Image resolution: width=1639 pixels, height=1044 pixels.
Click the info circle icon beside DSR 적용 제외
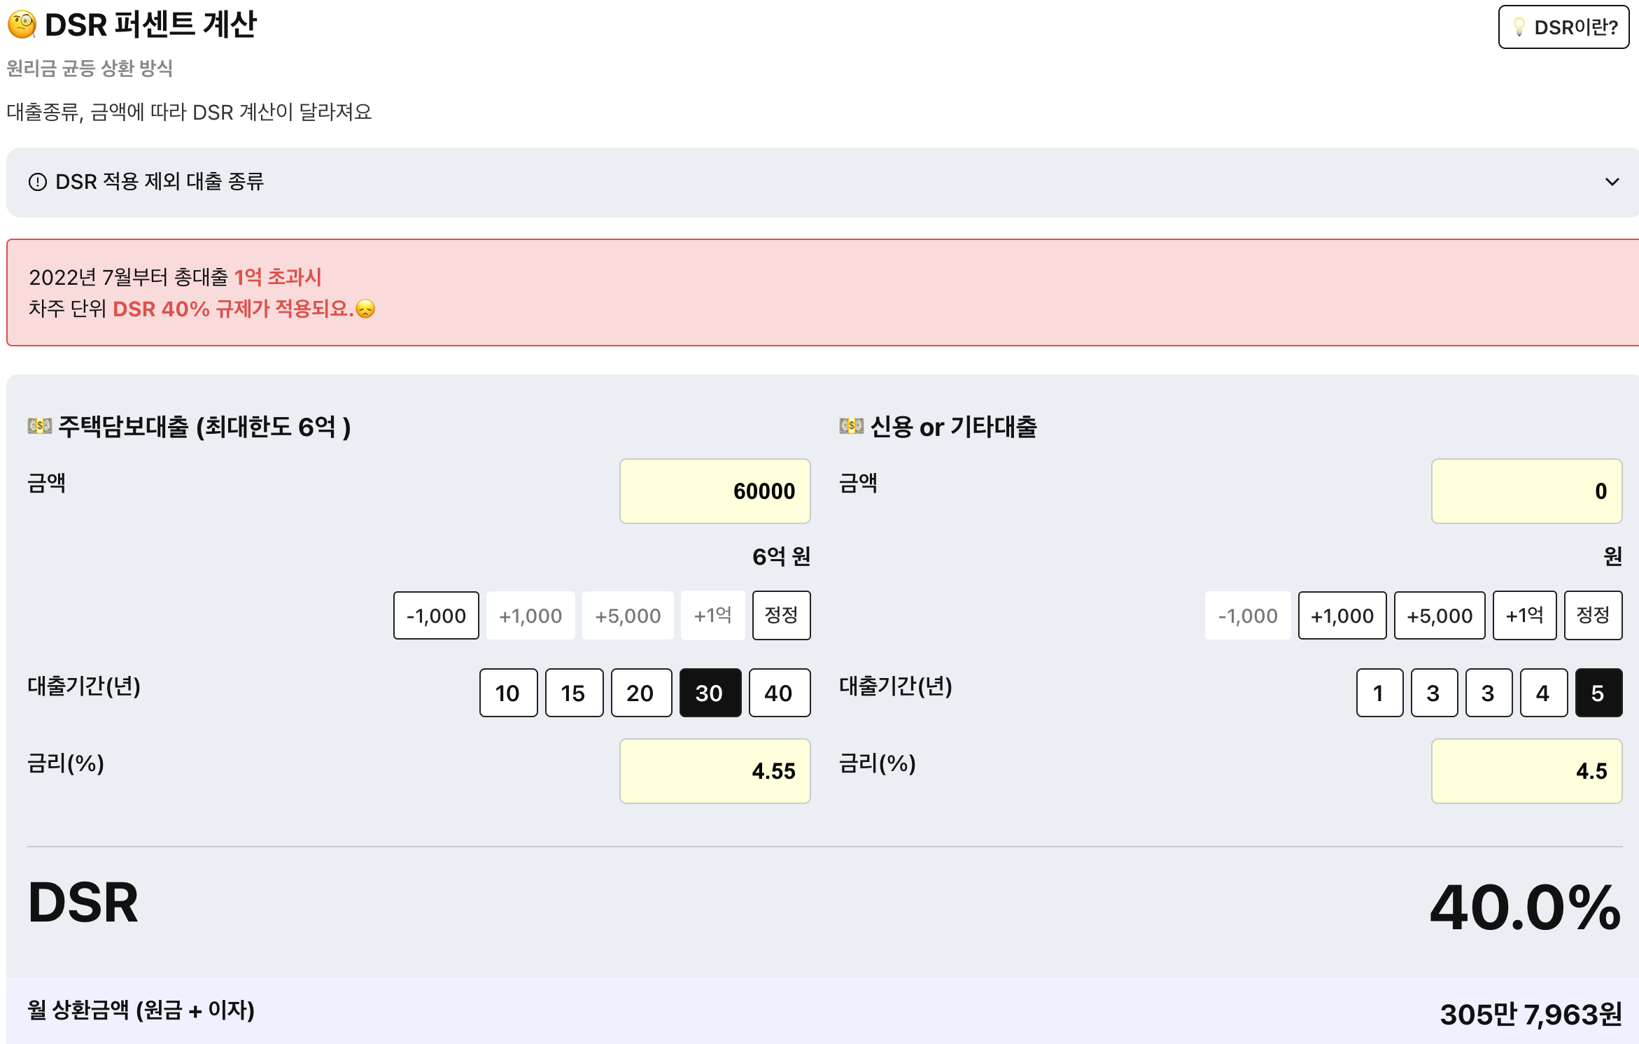(x=38, y=182)
